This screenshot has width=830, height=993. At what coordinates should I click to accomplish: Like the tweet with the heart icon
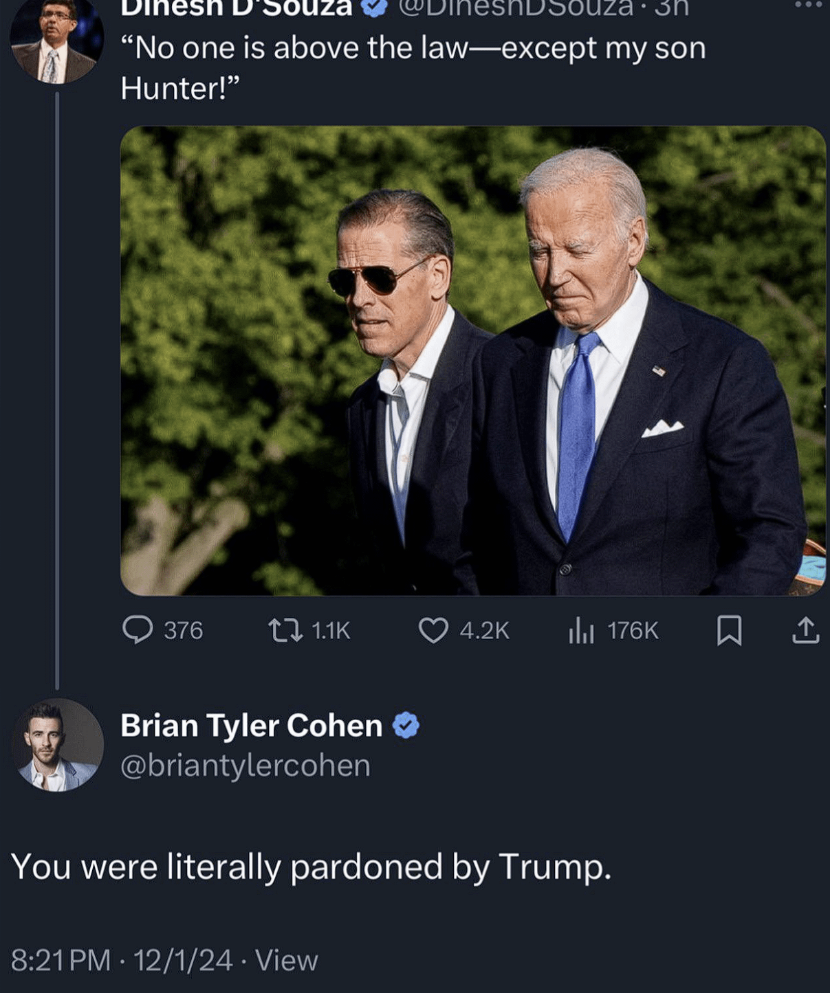point(433,630)
